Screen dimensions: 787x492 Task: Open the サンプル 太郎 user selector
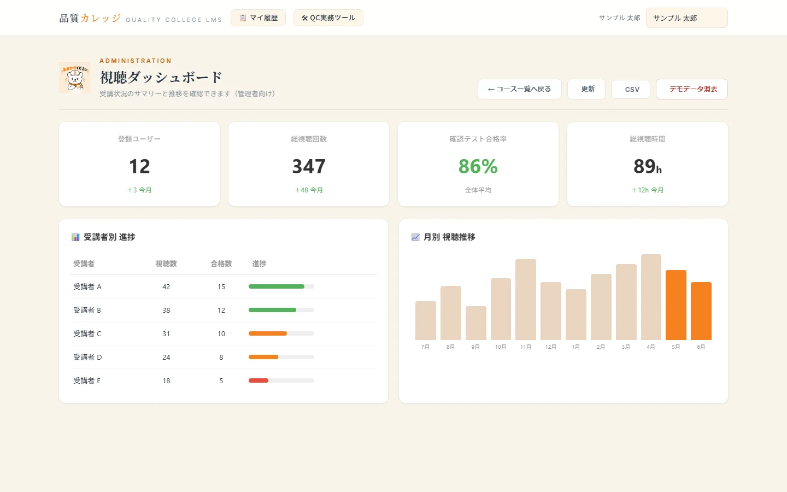(x=686, y=18)
